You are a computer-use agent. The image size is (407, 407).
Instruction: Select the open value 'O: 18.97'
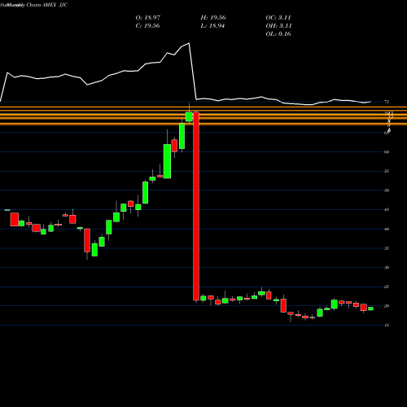coord(148,18)
